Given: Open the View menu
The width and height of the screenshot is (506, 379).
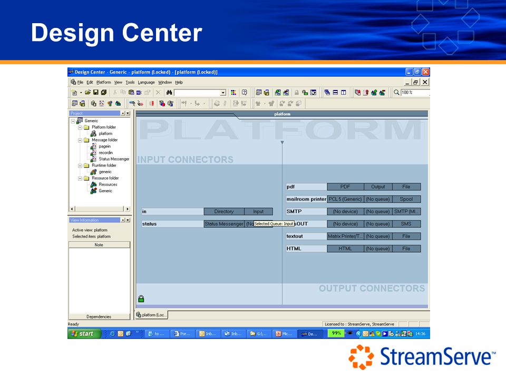Looking at the screenshot, I should point(118,83).
